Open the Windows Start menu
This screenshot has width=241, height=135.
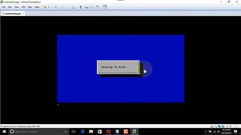(4, 132)
